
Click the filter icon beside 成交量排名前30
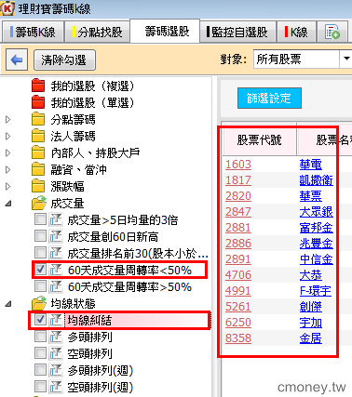[56, 253]
